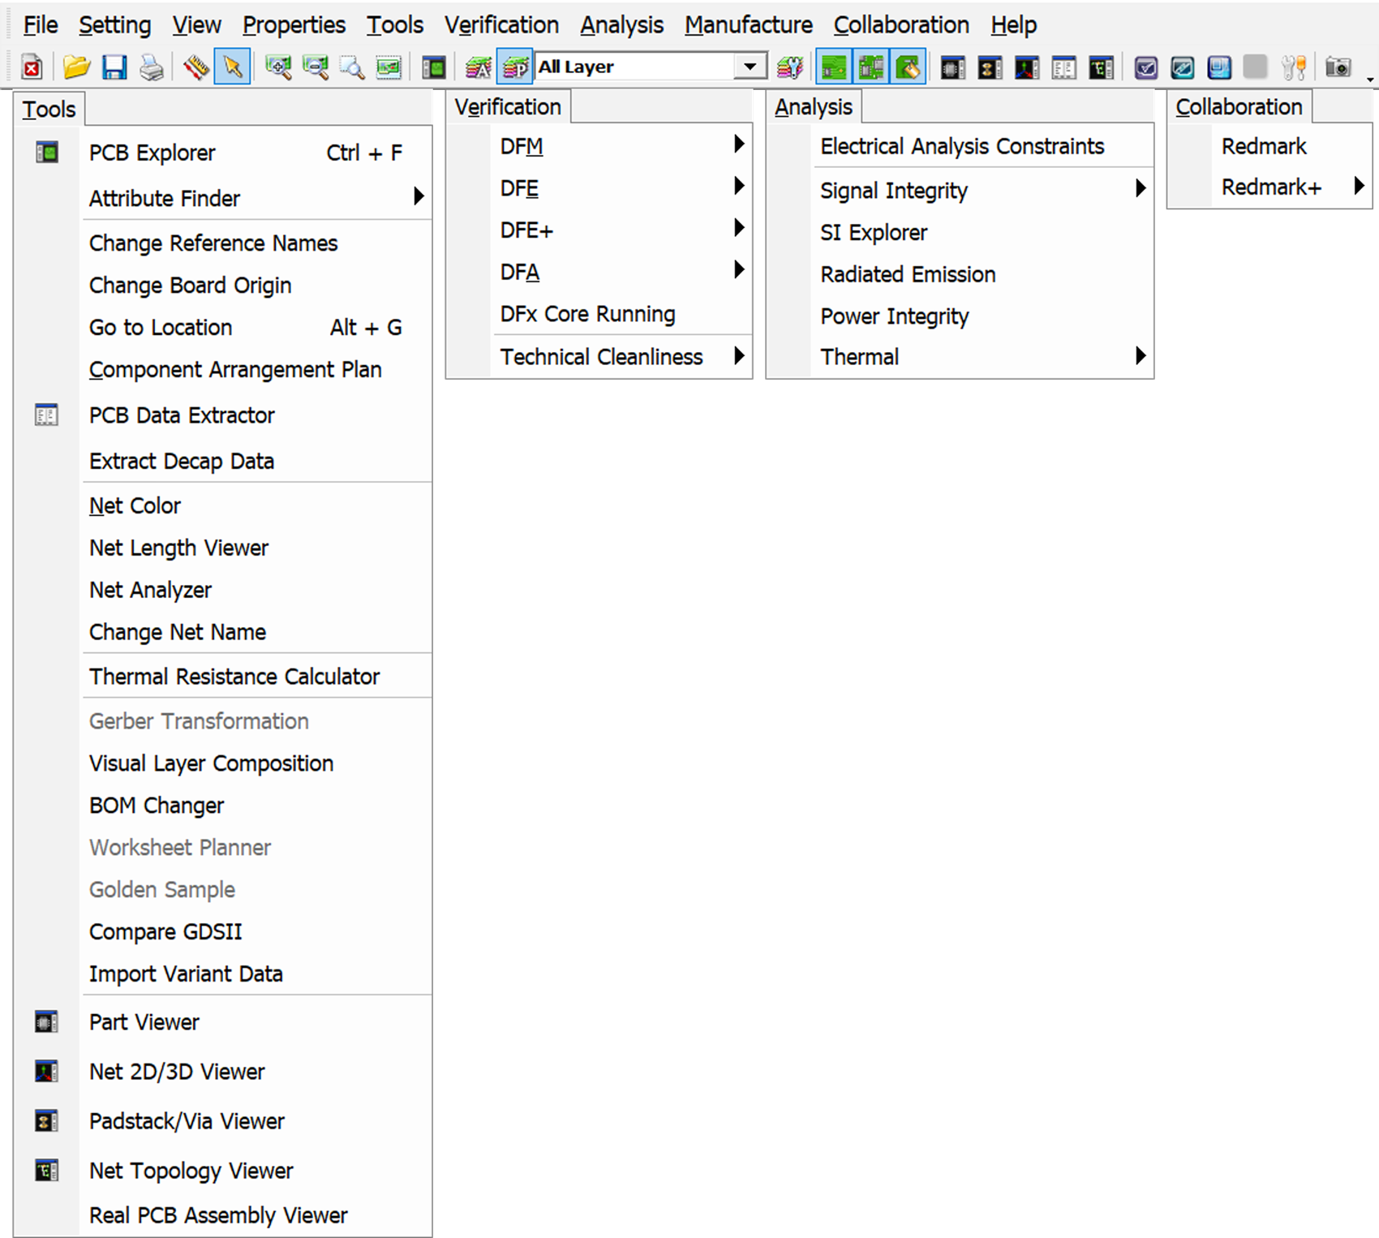Image resolution: width=1379 pixels, height=1238 pixels.
Task: Toggle the layer stack 'P' button
Action: pyautogui.click(x=515, y=67)
